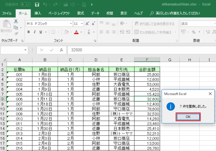Click the Insert Function fx icon
The image size is (216, 151).
61,50
